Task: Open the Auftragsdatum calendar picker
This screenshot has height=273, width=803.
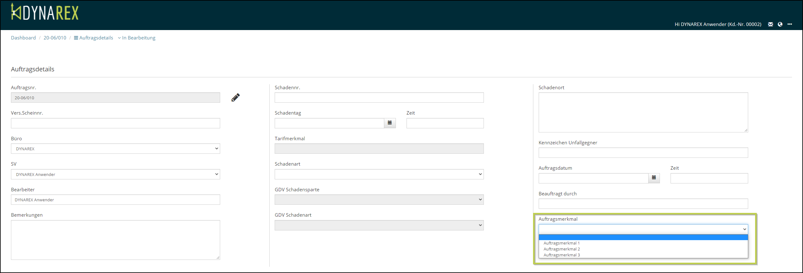Action: [x=654, y=178]
